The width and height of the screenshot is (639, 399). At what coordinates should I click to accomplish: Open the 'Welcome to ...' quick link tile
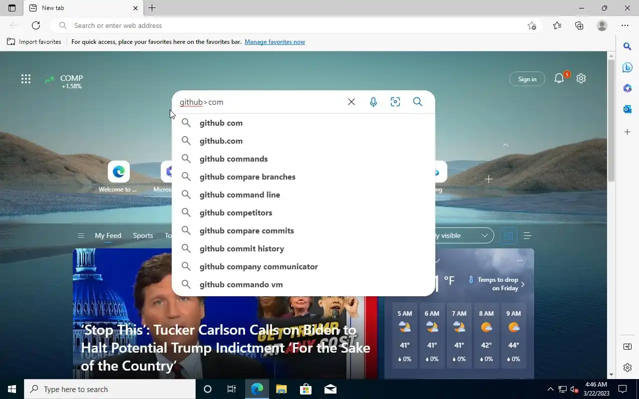118,177
